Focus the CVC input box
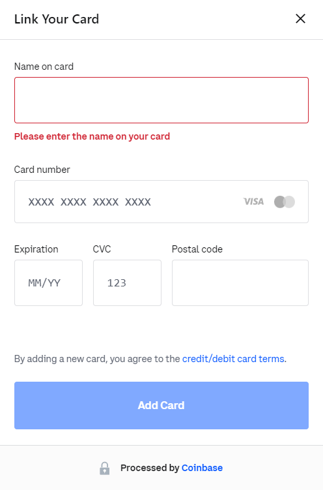 click(x=127, y=283)
